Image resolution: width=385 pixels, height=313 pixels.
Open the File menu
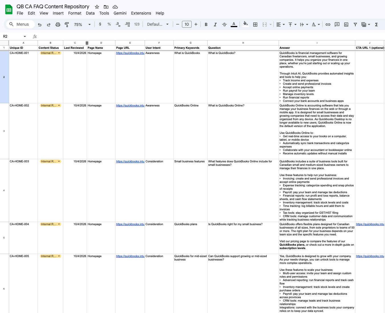coord(20,13)
